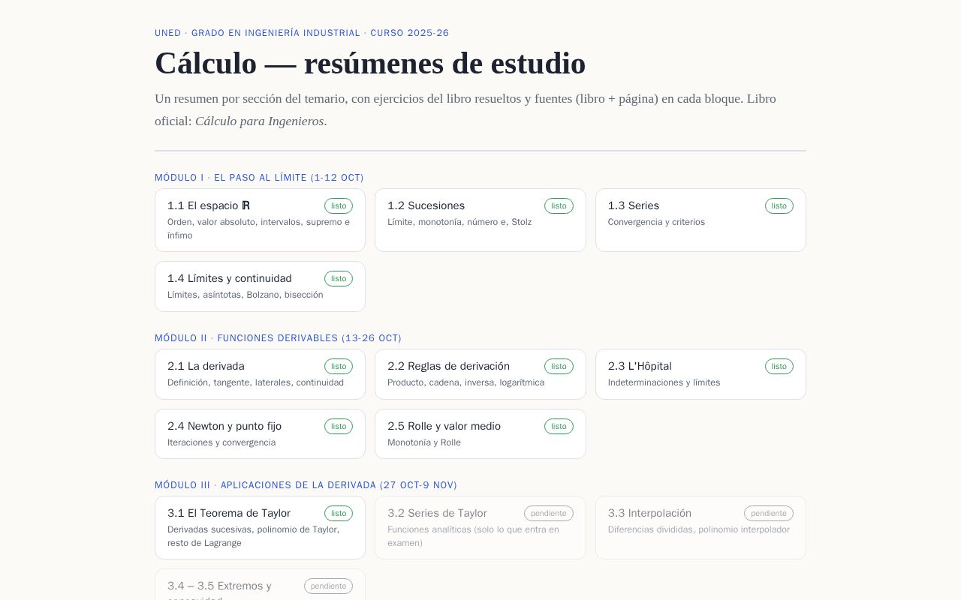
Task: Open the 1.1 El espacio ℝ summary card
Action: tap(260, 220)
